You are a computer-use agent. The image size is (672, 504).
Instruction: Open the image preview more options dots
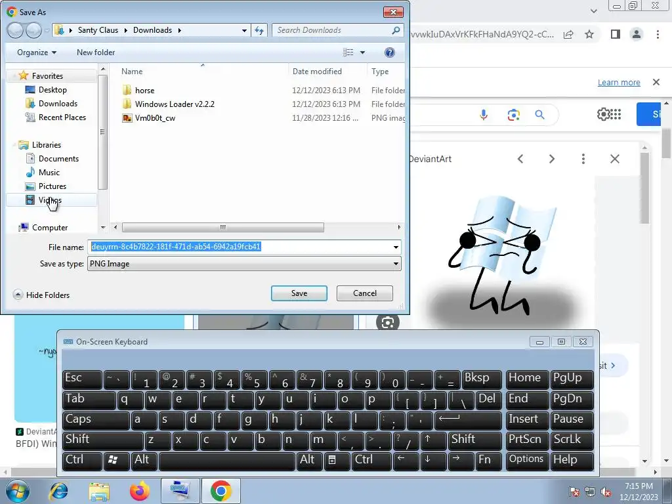coord(583,159)
